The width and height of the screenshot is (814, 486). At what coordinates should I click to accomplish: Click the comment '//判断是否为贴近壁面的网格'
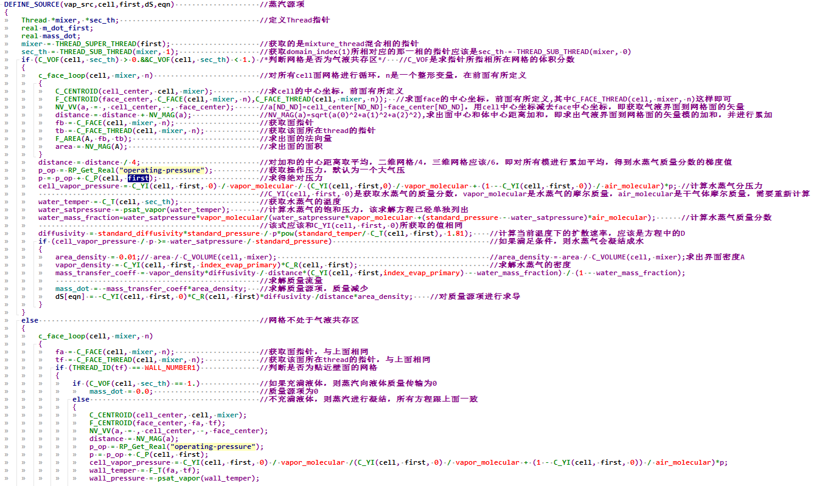pos(318,368)
